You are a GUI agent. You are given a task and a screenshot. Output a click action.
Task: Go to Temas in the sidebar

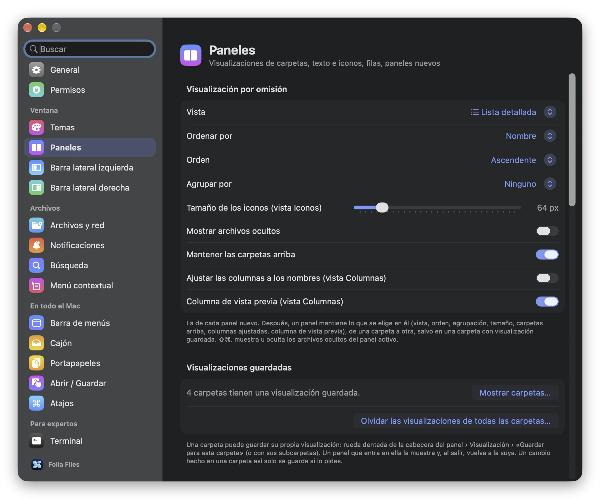click(90, 128)
